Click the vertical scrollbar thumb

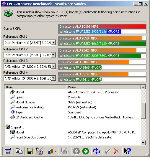point(143,111)
